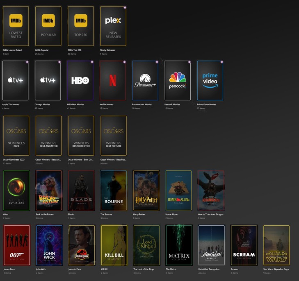Click the purple badge on the Prime Video poster
Screen dimensions: 299x281
(222, 62)
